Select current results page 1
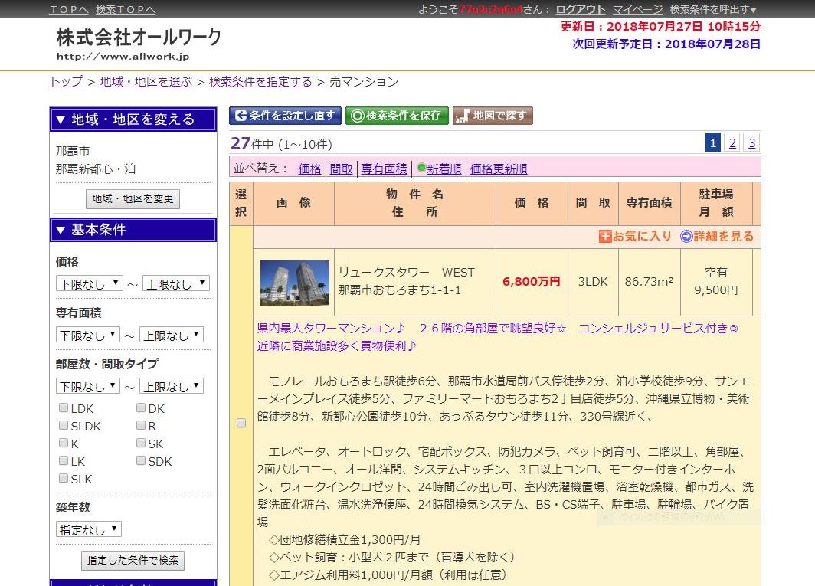This screenshot has height=586, width=815. coord(712,142)
